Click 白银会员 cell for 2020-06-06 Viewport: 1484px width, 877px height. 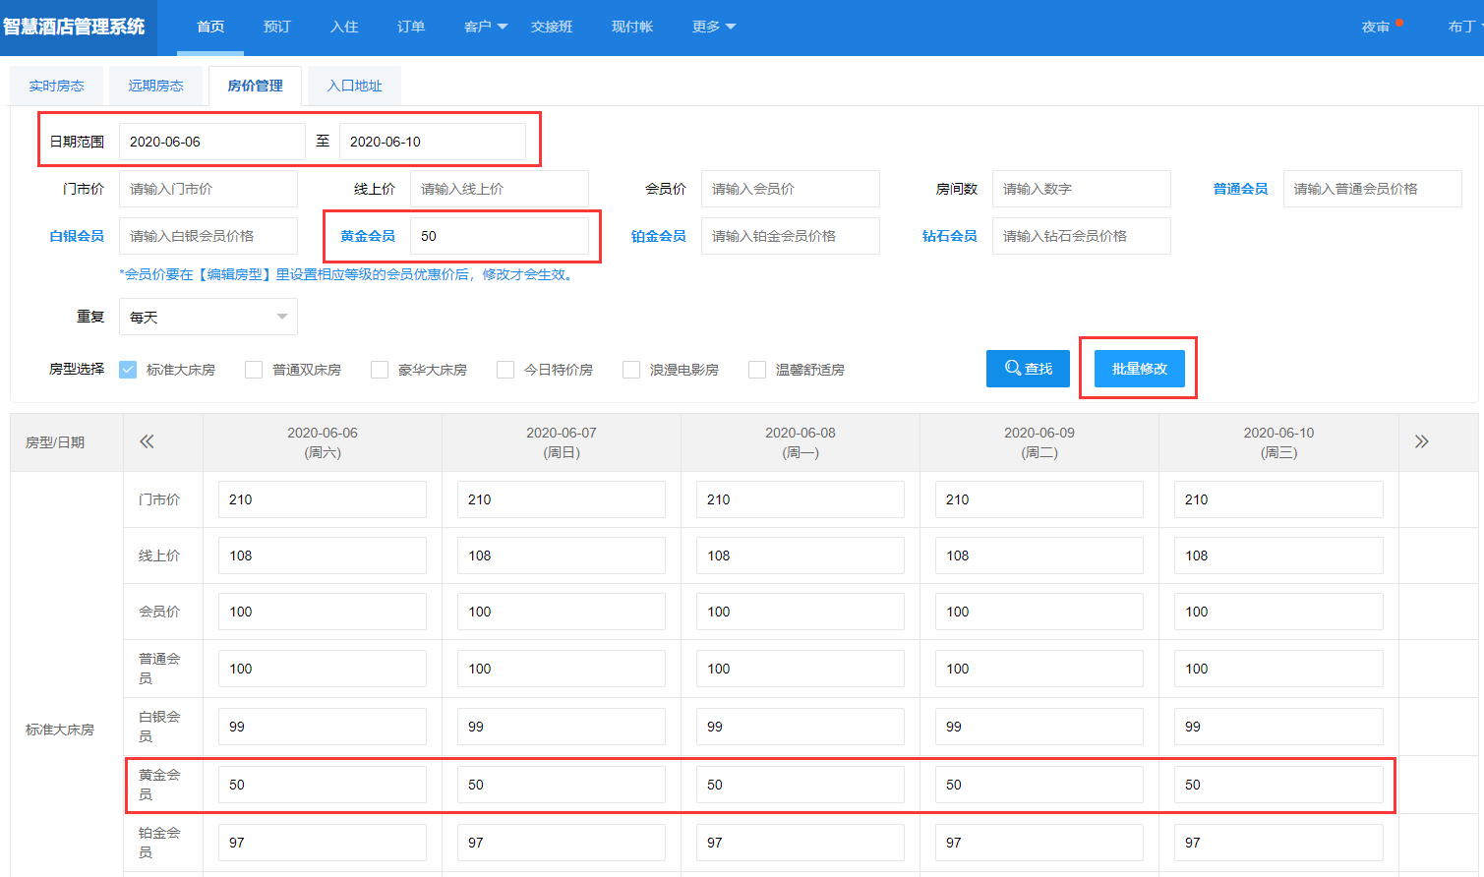tap(323, 727)
